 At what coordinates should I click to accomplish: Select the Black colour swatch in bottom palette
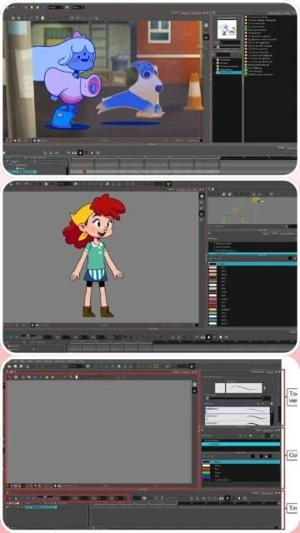point(207,461)
